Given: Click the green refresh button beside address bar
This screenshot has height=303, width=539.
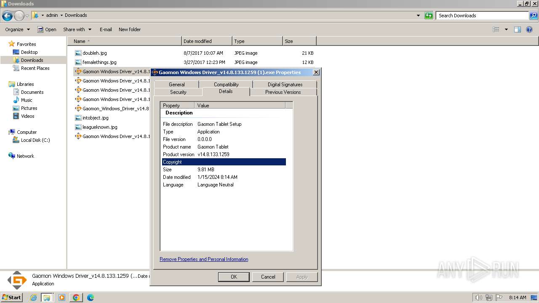Looking at the screenshot, I should 429,16.
